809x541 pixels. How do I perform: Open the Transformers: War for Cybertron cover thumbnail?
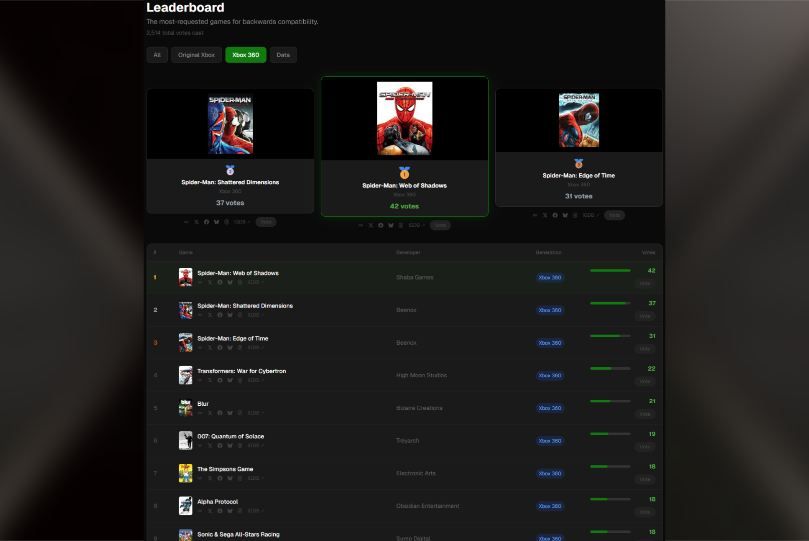(185, 375)
